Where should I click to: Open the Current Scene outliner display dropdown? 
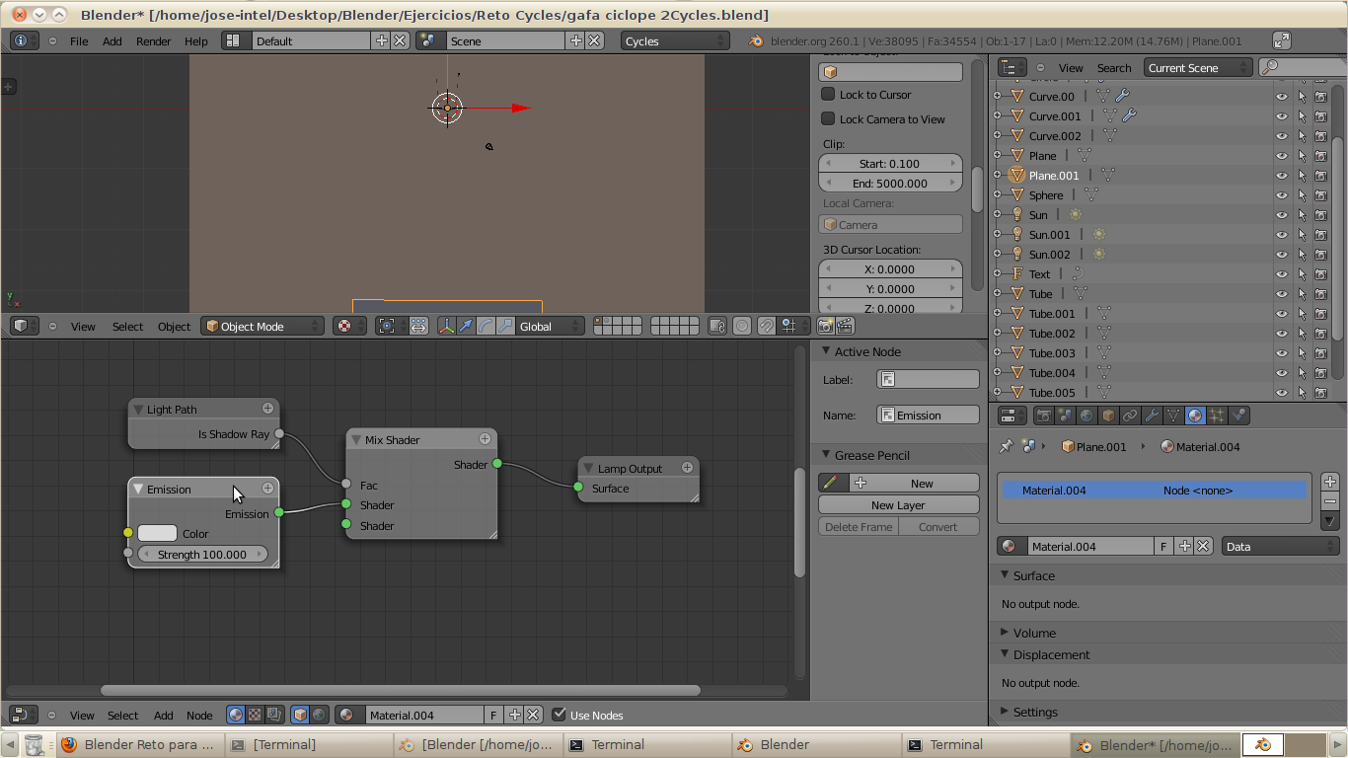click(1198, 67)
